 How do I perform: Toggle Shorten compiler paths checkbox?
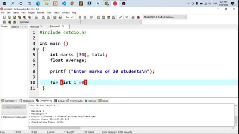coord(3,117)
